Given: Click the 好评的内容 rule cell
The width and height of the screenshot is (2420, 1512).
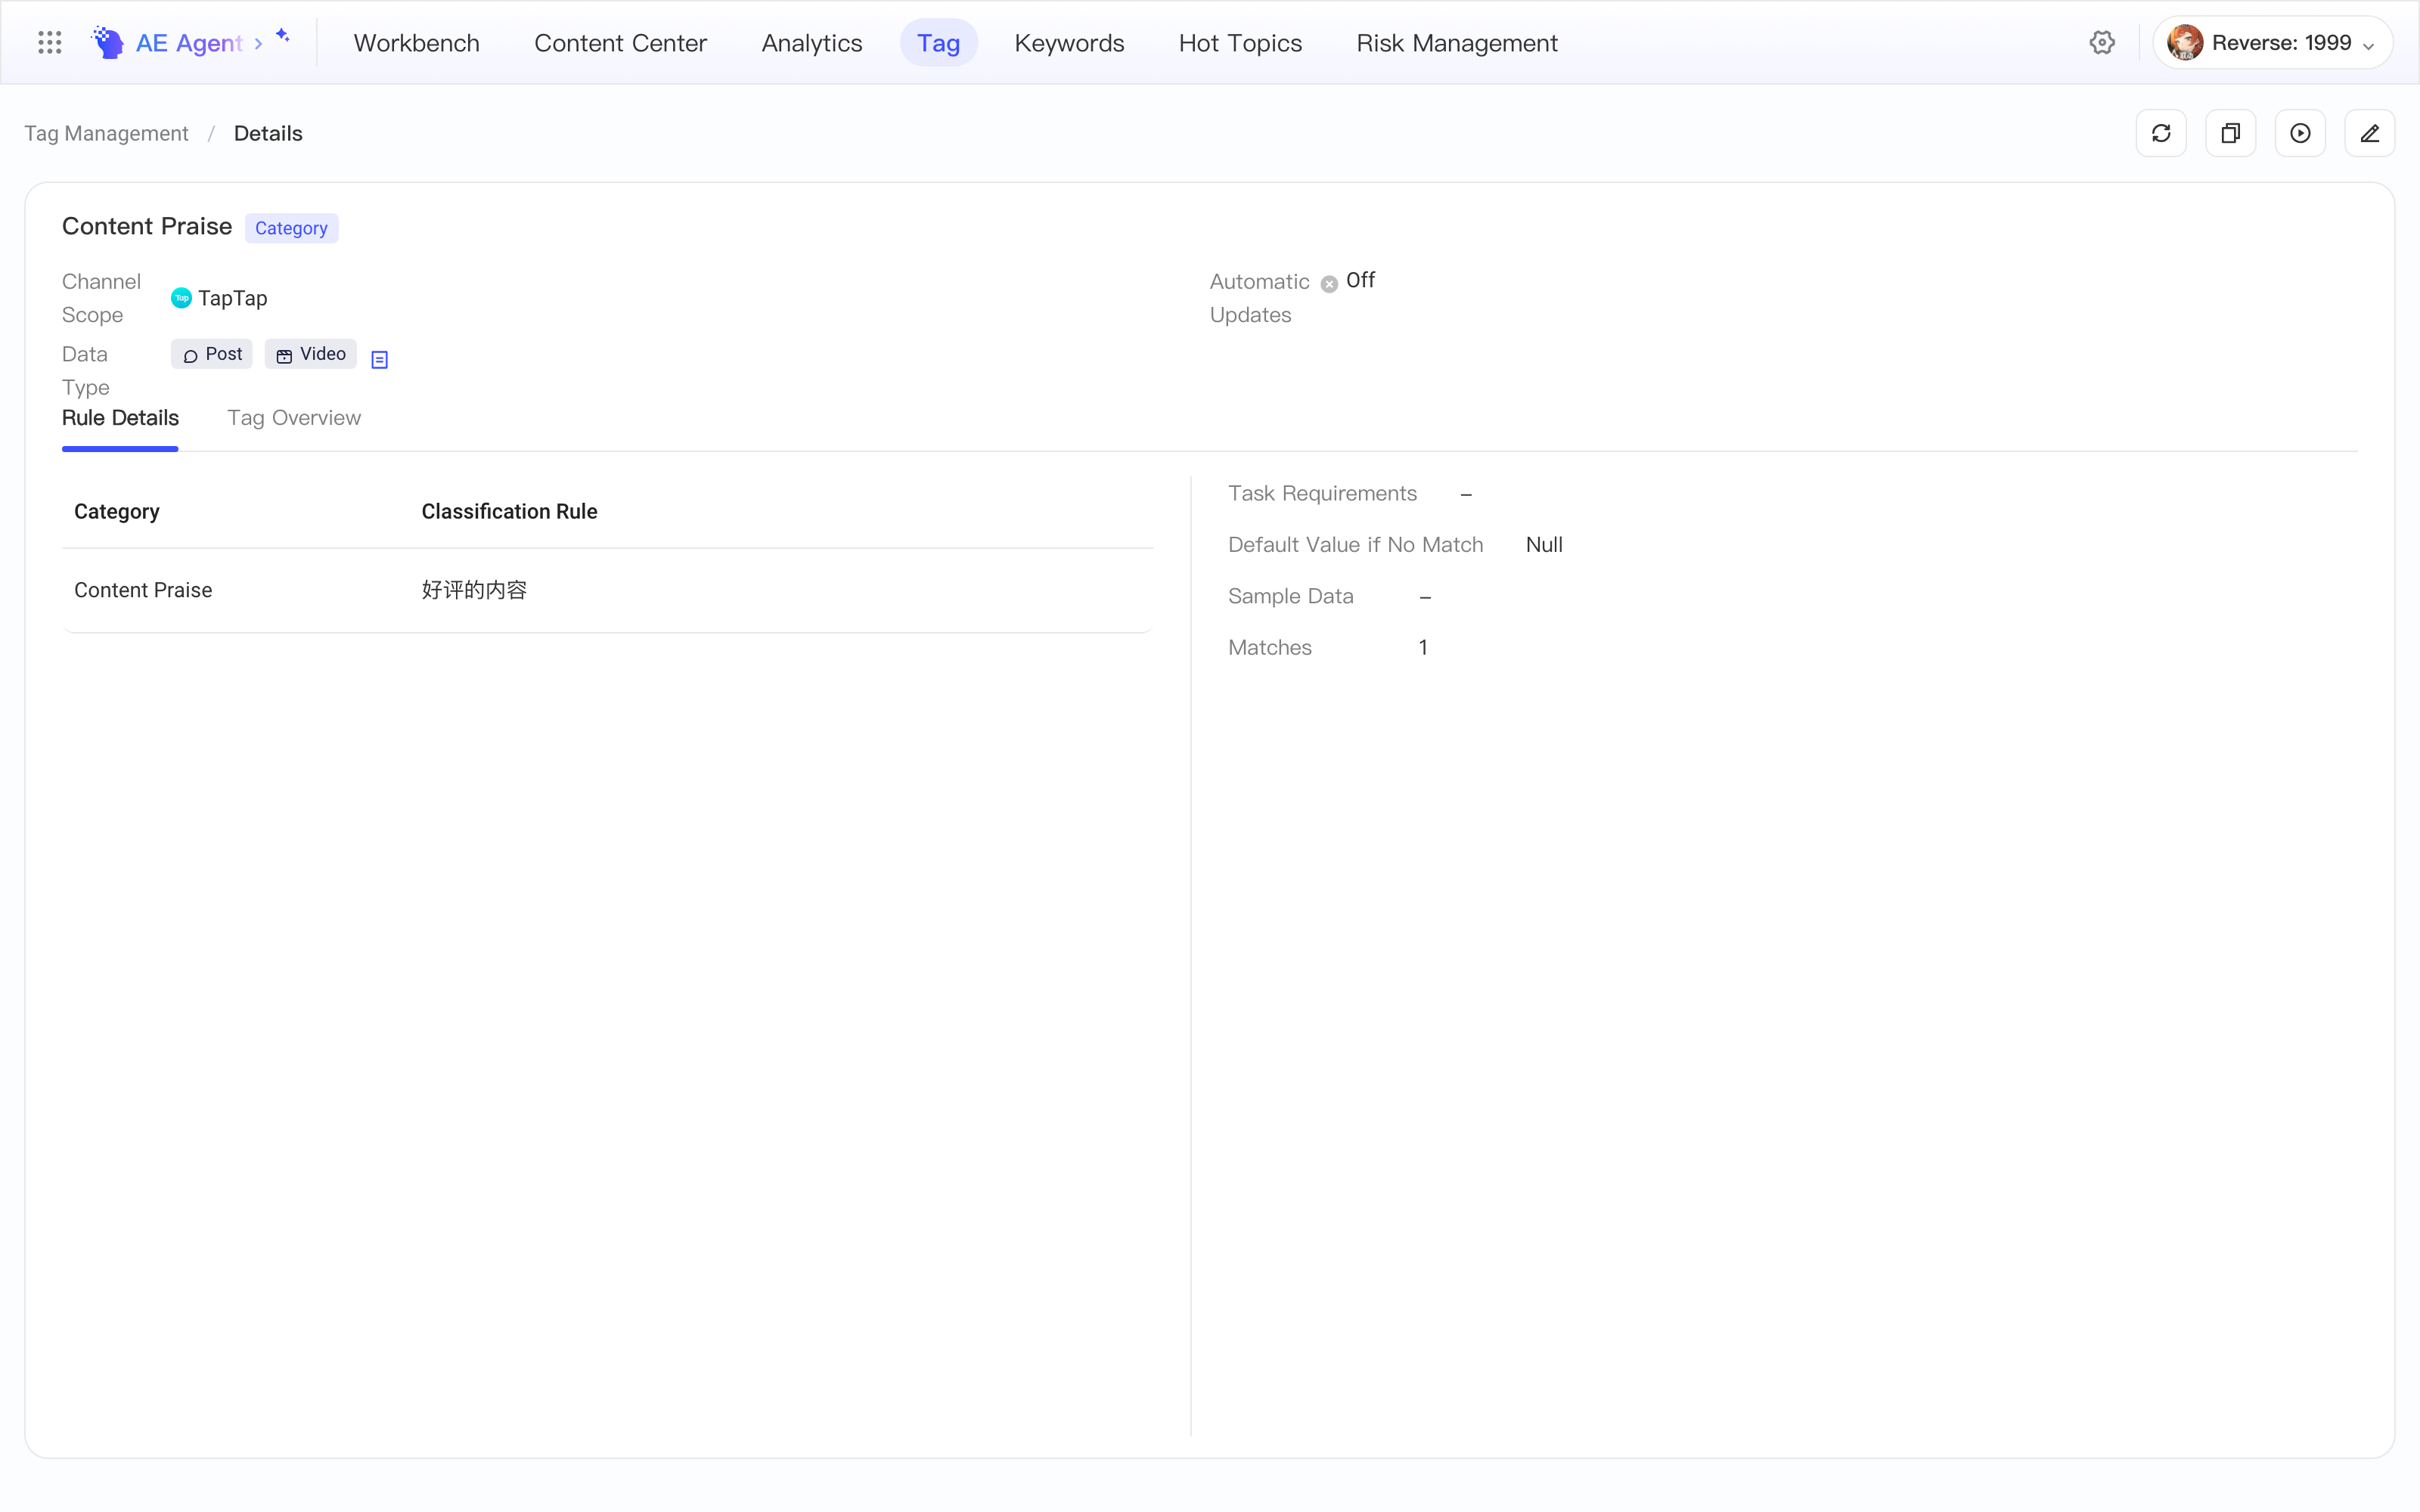Looking at the screenshot, I should [474, 590].
